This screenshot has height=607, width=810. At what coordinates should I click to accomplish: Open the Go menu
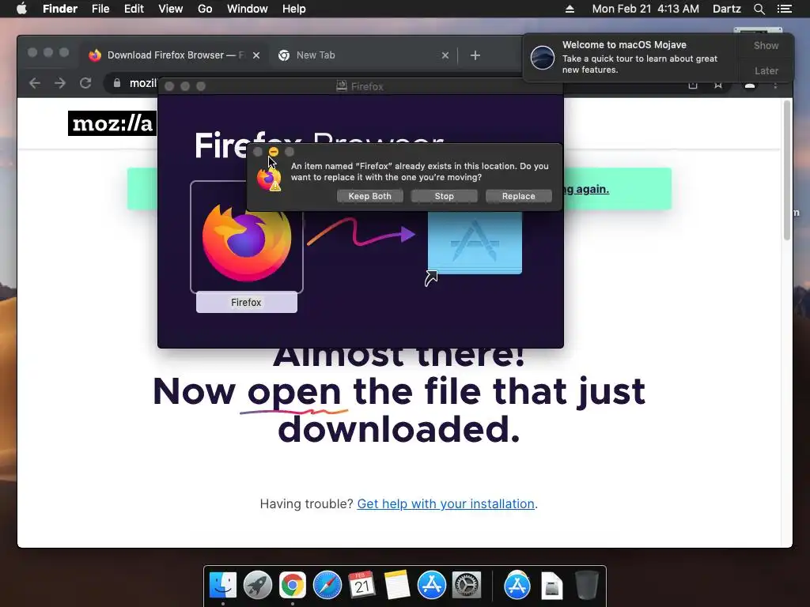(x=205, y=9)
